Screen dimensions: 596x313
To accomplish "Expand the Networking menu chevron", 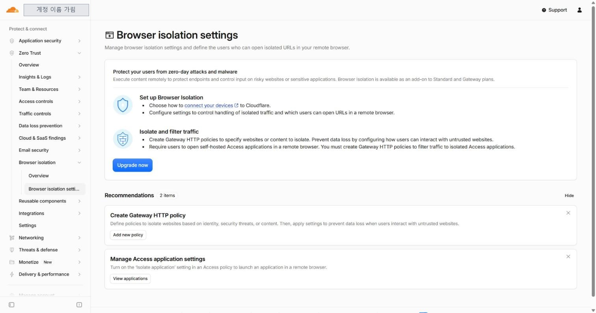I will point(79,238).
